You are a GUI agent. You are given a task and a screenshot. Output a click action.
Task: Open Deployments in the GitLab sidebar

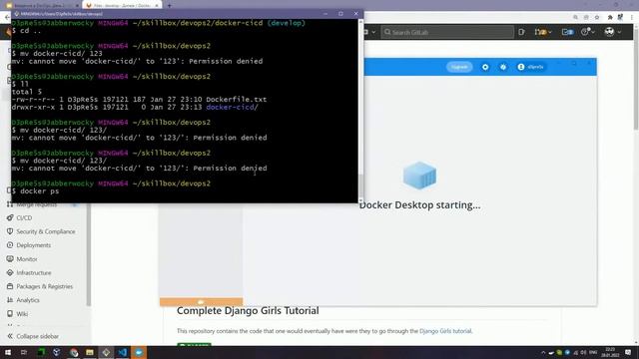33,245
